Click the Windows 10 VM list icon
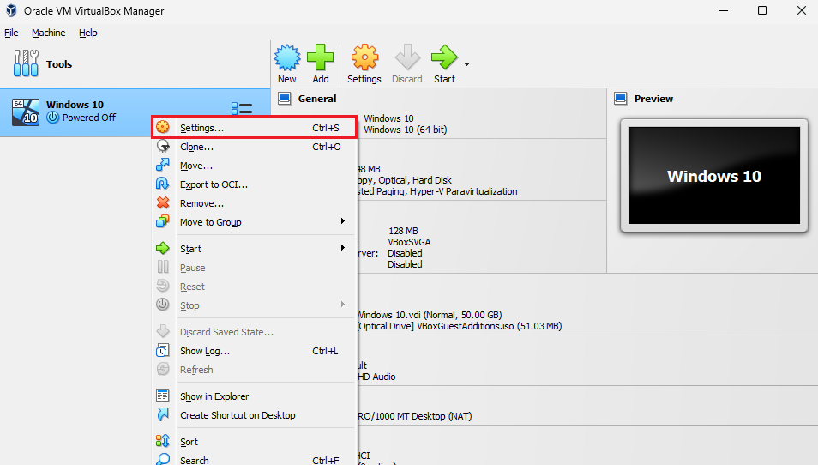This screenshot has width=818, height=465. [x=25, y=112]
